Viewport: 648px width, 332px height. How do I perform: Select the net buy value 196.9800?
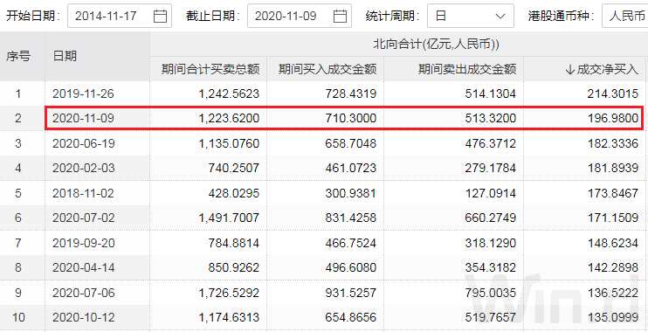click(613, 119)
